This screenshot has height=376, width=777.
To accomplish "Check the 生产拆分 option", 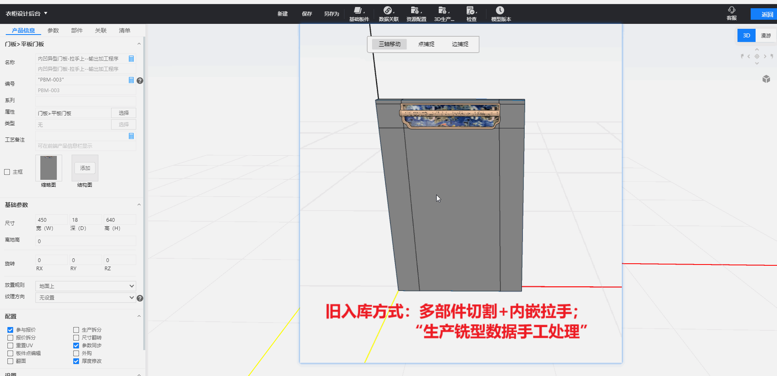I will (x=76, y=330).
